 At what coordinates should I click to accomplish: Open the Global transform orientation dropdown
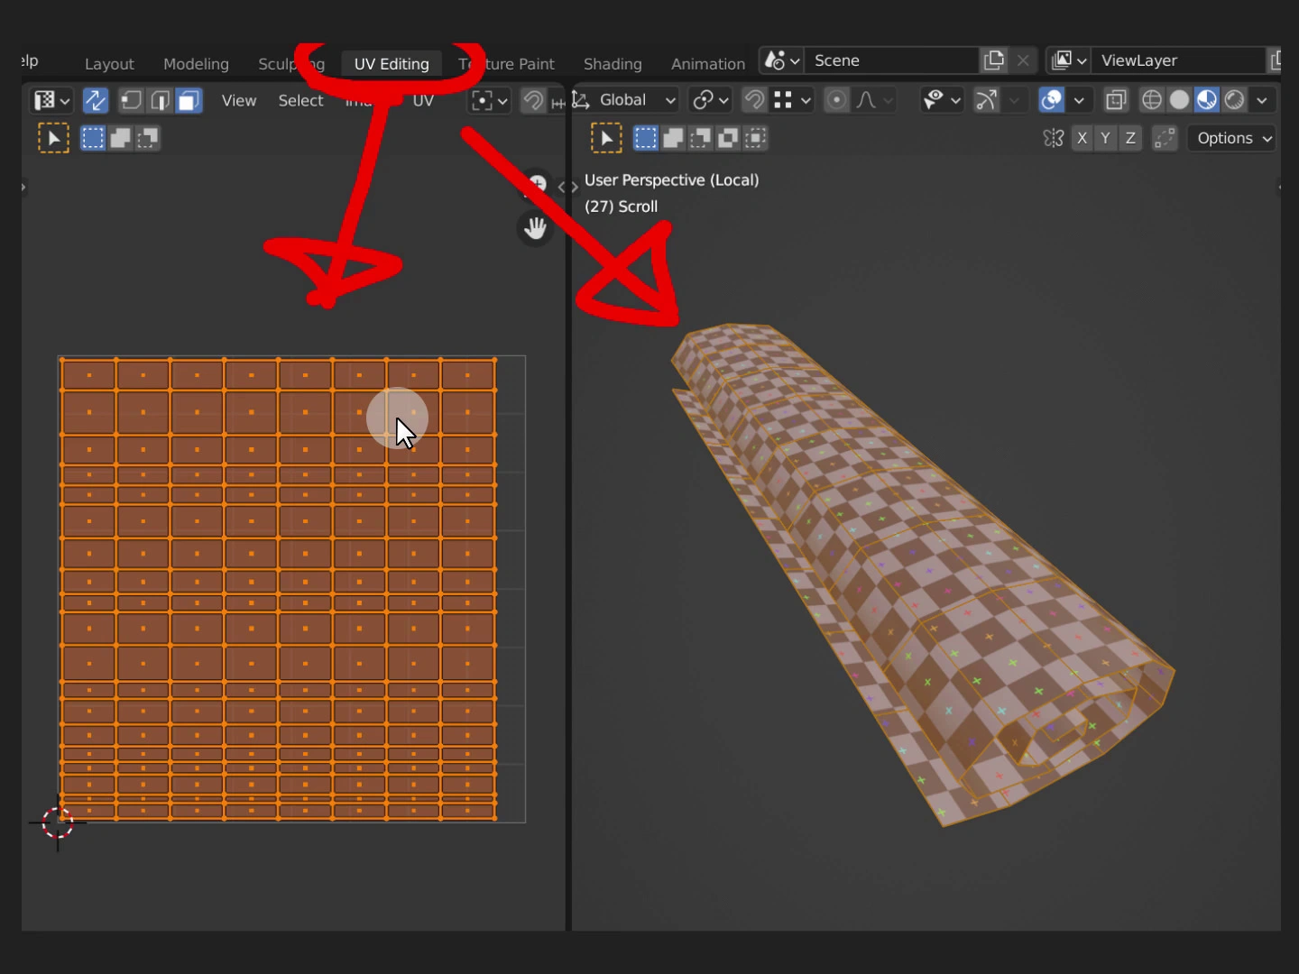(x=636, y=99)
